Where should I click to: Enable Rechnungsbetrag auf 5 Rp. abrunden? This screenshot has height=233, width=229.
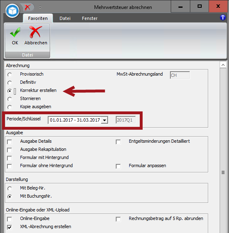click(x=118, y=219)
